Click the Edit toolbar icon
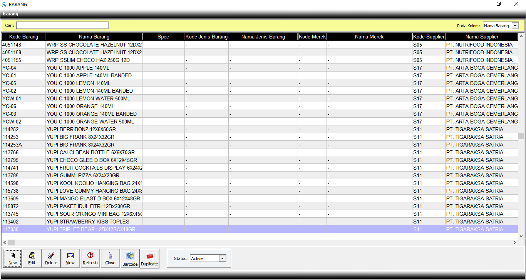Screen dimensions: 526x280 32,258
